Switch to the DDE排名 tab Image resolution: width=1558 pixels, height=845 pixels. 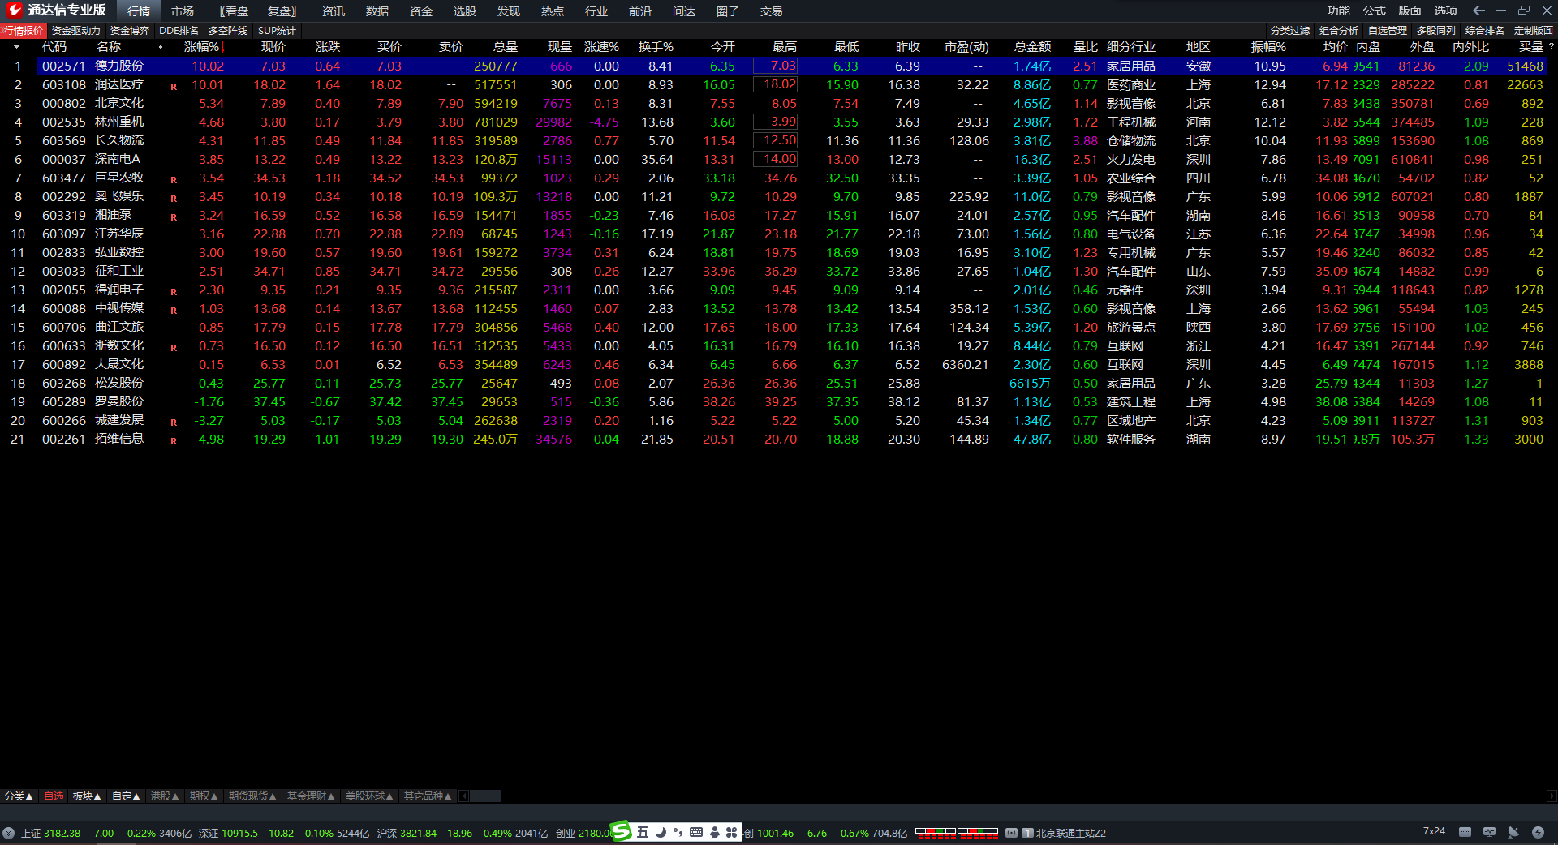click(x=179, y=31)
